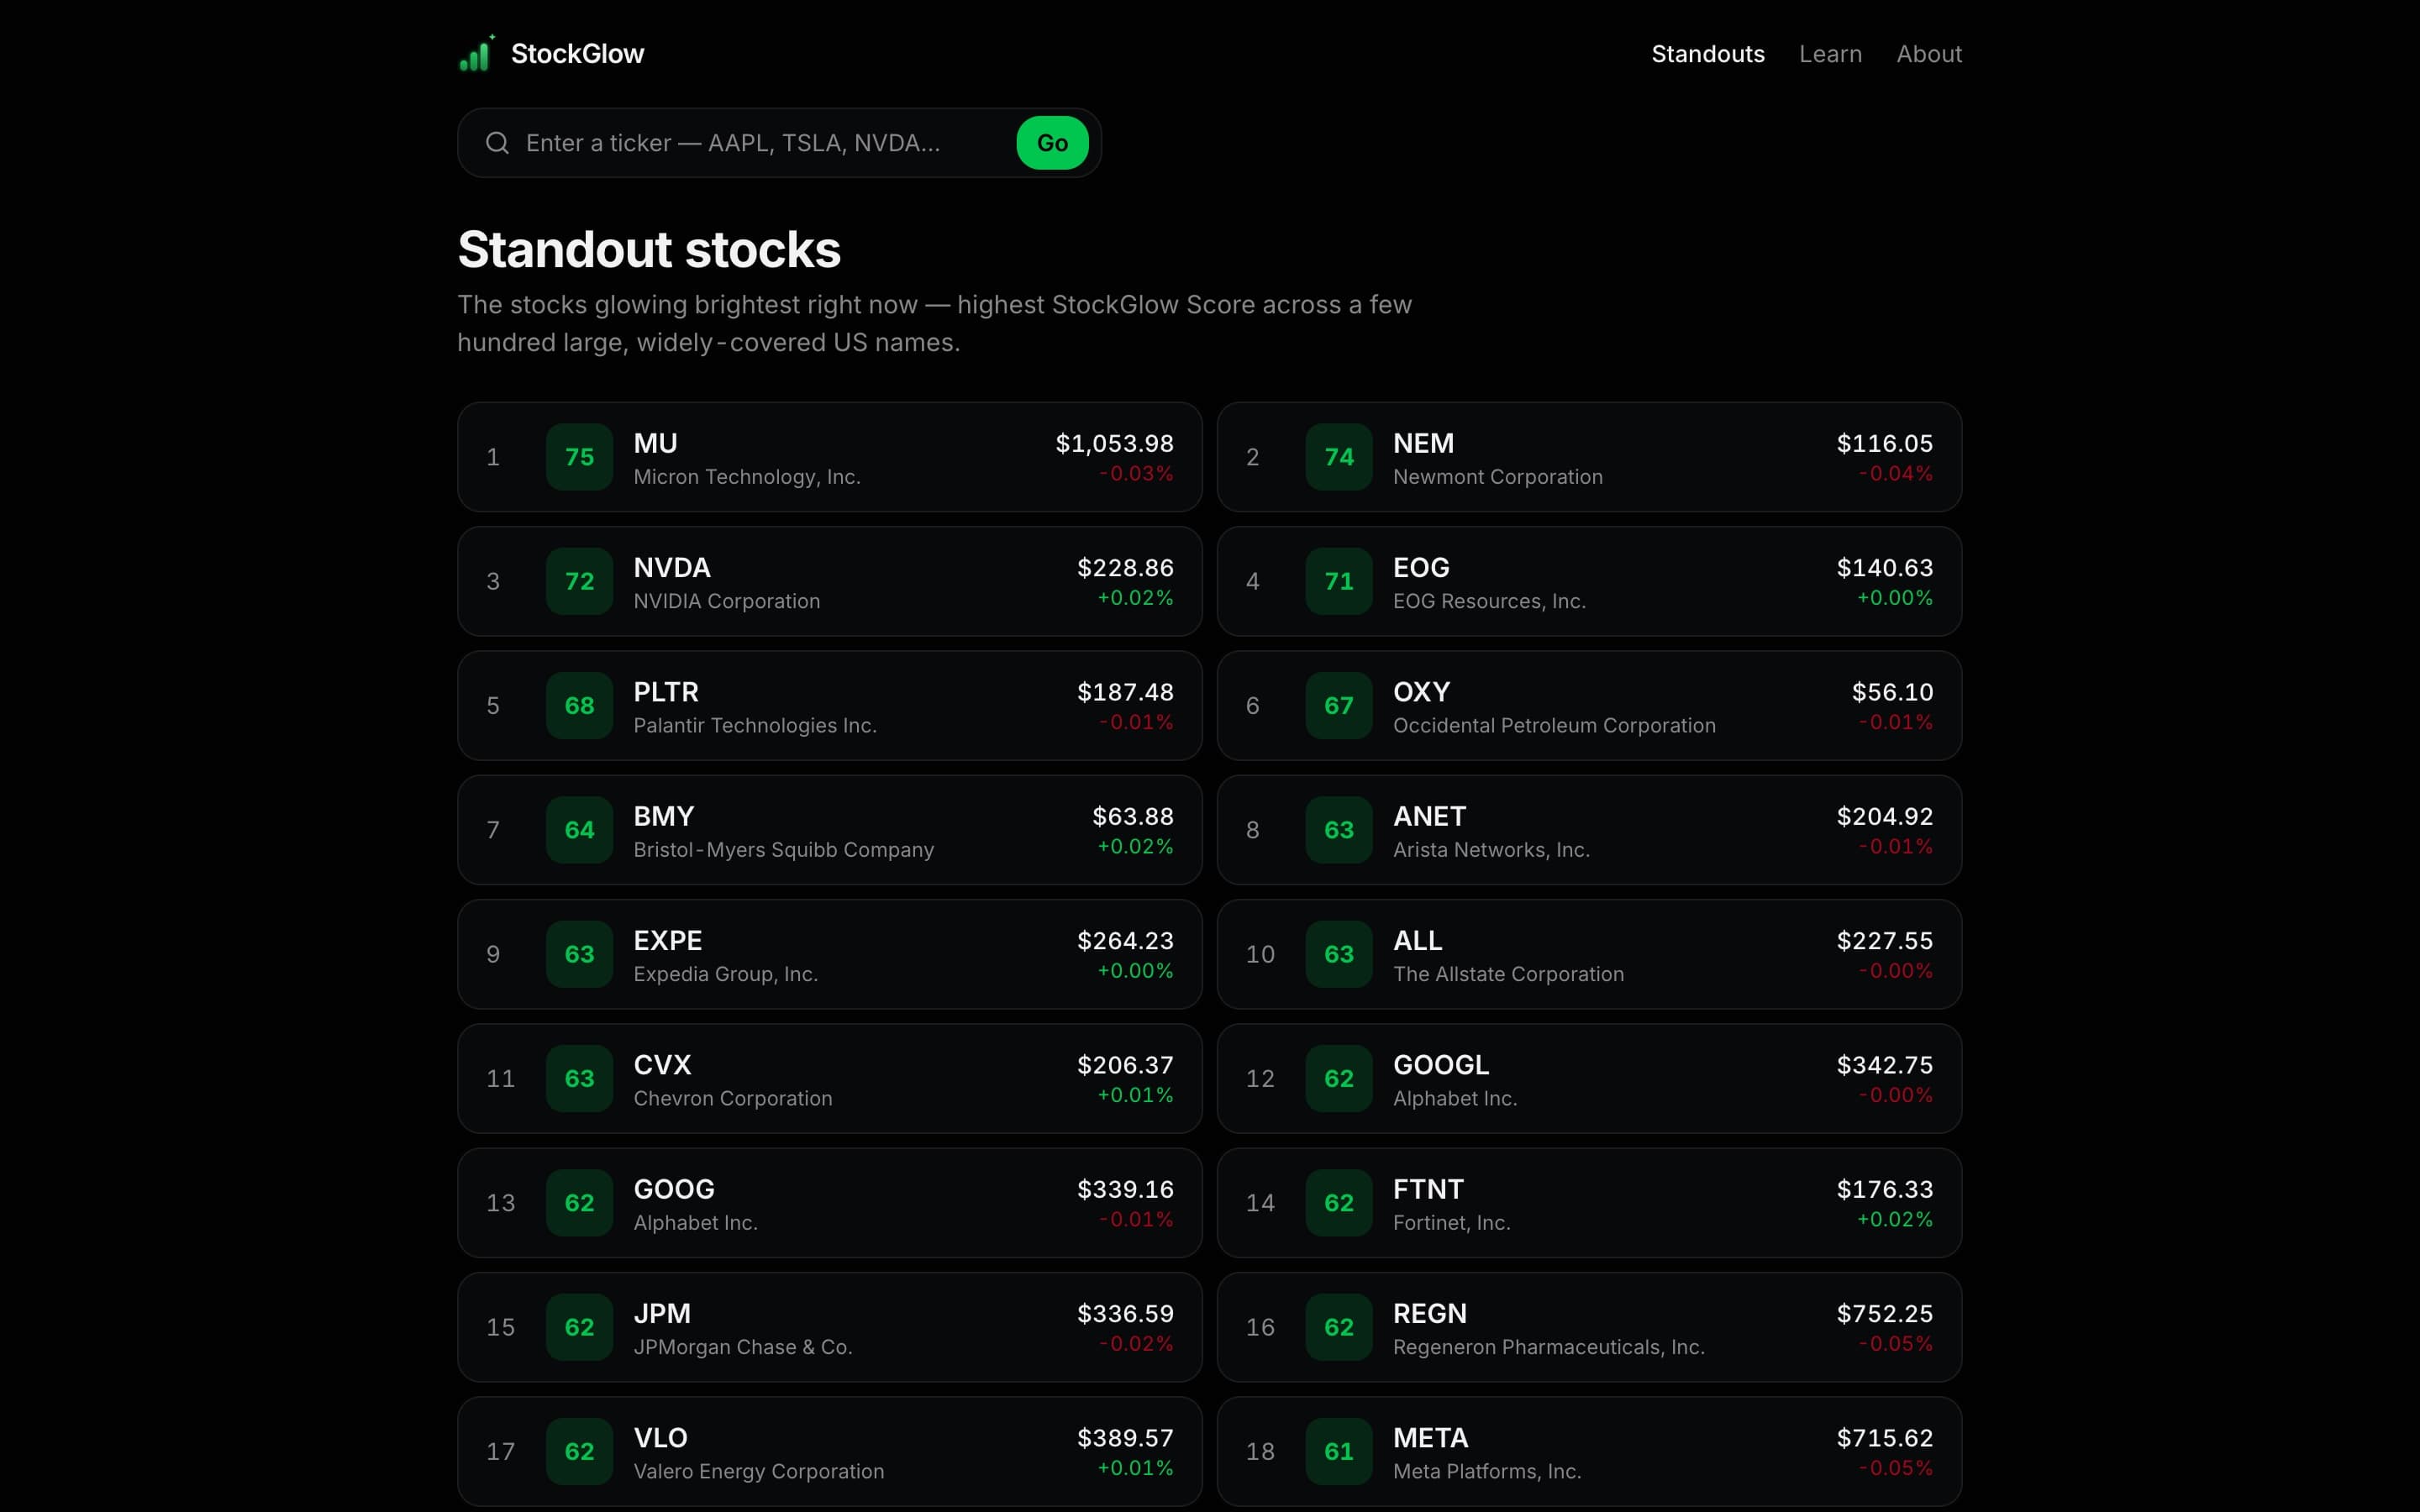Open the StockGlow home link text
The image size is (2420, 1512).
point(577,54)
